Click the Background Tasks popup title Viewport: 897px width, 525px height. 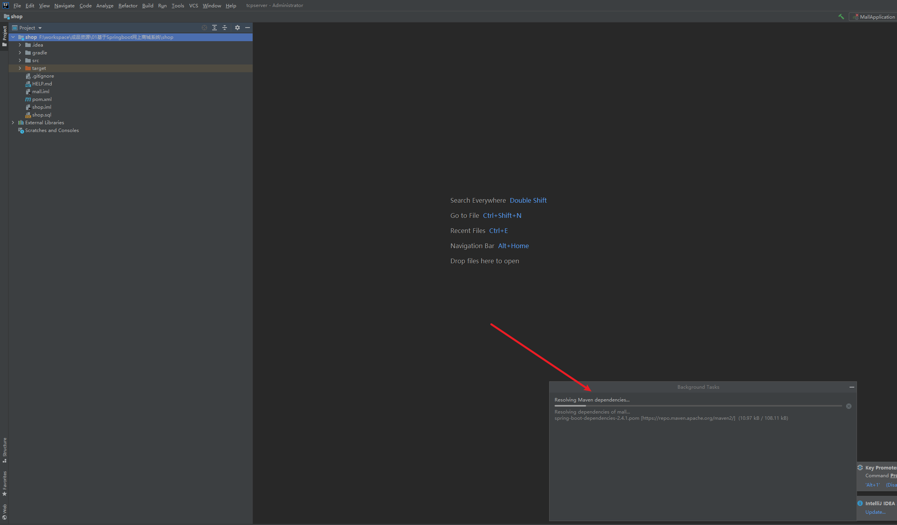698,387
